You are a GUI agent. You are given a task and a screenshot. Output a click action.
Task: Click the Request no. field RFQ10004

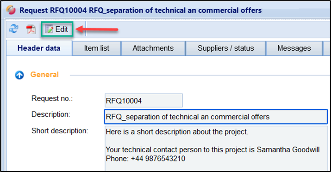point(144,101)
